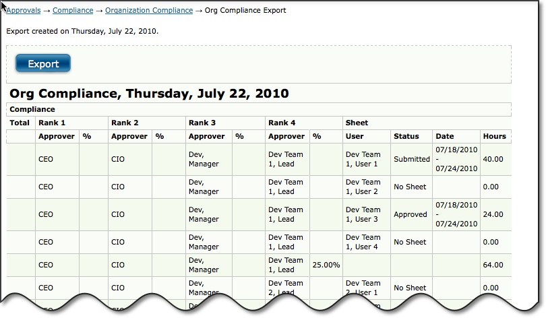546x318 pixels.
Task: Select the Approved status cell
Action: click(411, 214)
